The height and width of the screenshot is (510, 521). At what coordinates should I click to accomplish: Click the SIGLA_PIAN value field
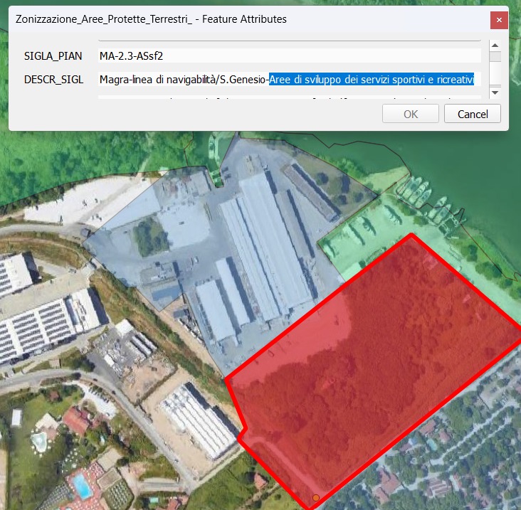pyautogui.click(x=290, y=55)
